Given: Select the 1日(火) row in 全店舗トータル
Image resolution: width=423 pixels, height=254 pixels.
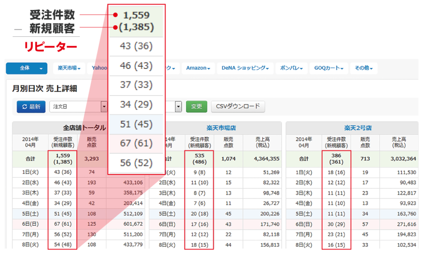Looking at the screenshot, I should click(x=78, y=172).
